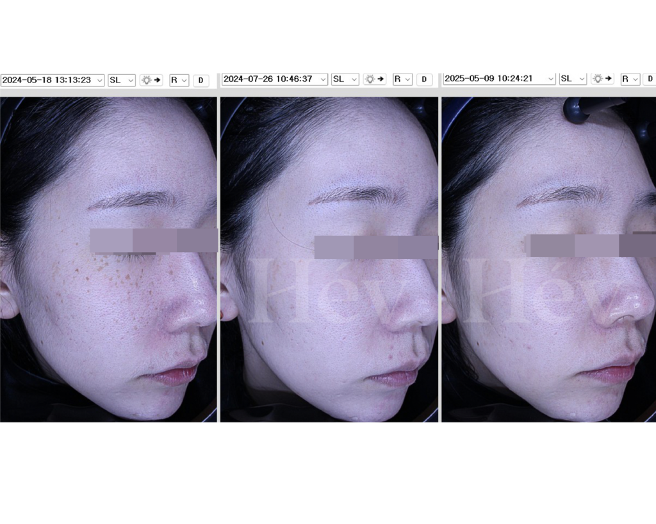Click the light bulb arrow icon in first panel

click(x=151, y=80)
